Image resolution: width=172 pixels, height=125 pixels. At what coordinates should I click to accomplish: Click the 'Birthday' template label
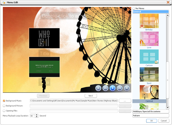(149, 30)
